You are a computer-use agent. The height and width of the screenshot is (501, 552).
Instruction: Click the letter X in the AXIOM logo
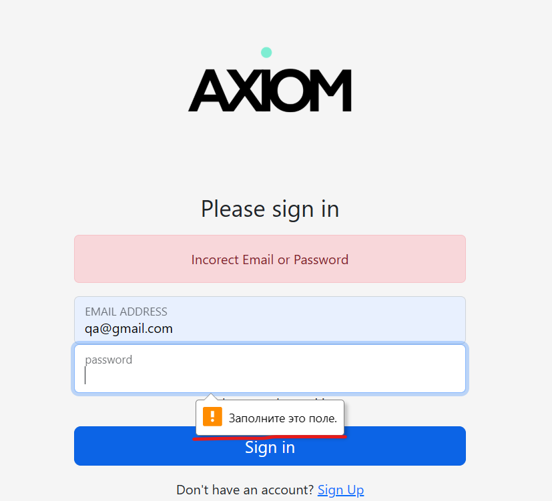click(x=246, y=91)
